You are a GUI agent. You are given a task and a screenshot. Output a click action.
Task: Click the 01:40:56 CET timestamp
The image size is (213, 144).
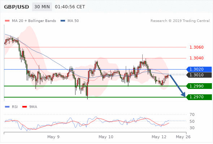click(x=70, y=7)
